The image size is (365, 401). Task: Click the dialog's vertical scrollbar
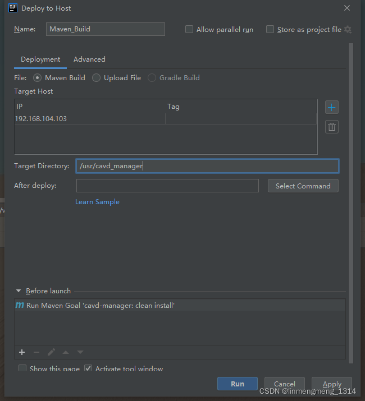pos(350,203)
